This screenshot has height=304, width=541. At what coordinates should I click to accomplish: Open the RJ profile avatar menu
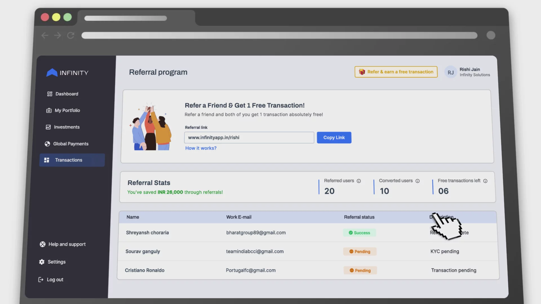tap(451, 72)
